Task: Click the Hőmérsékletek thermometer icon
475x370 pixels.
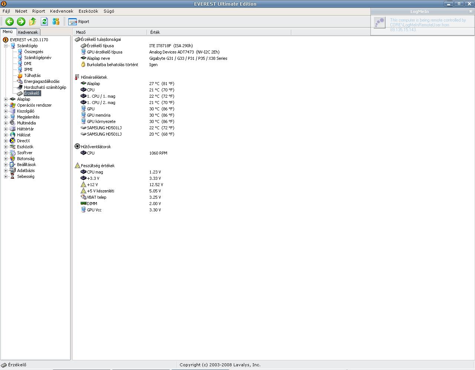Action: 77,77
